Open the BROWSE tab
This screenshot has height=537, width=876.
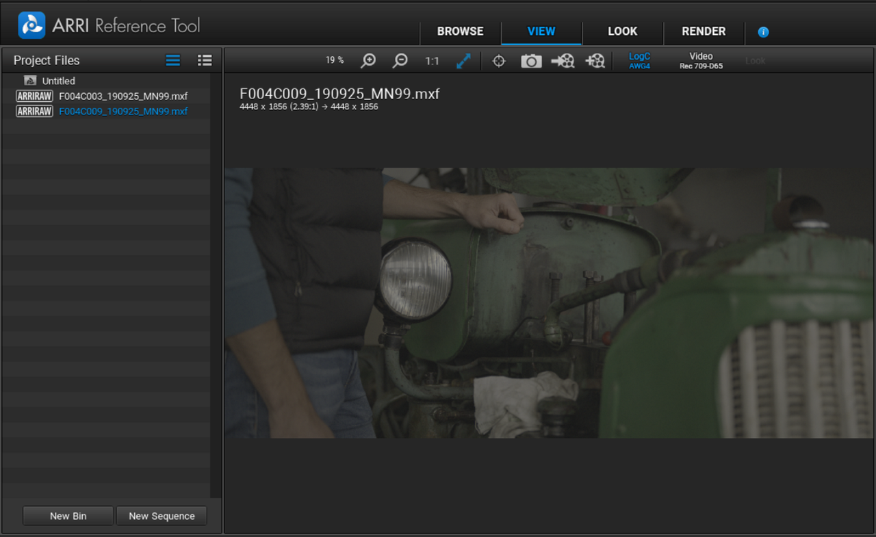(461, 31)
